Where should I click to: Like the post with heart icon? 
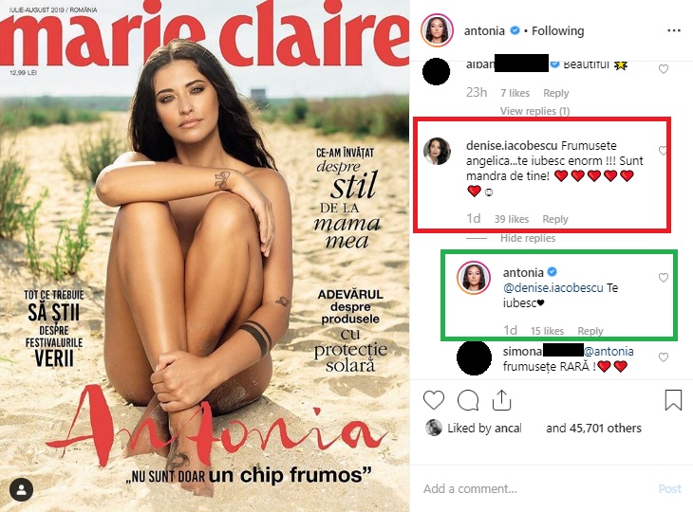(434, 400)
